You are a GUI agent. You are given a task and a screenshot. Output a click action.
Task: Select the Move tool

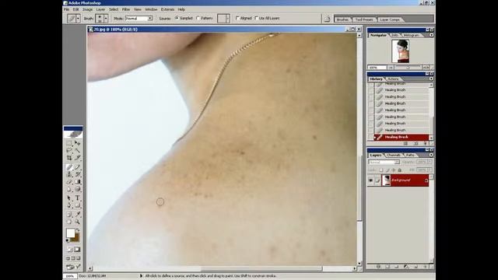click(77, 143)
